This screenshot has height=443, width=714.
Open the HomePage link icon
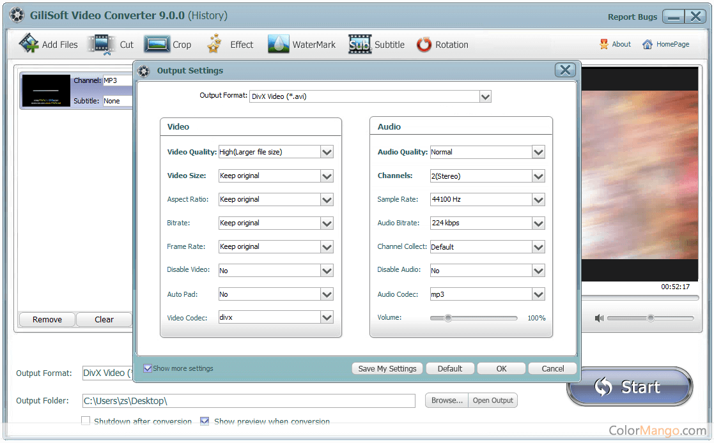tap(648, 45)
